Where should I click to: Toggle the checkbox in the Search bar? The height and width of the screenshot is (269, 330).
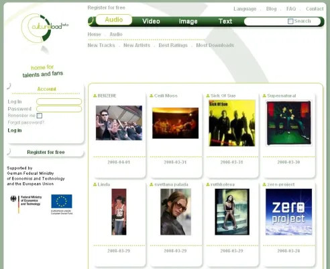pyautogui.click(x=290, y=22)
